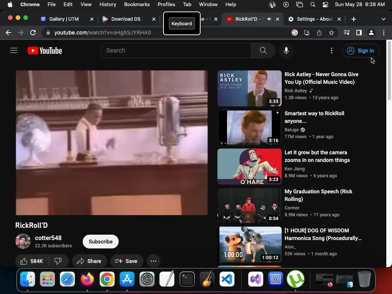Viewport: 392px width, 294px height.
Task: Go back with the browser back arrow
Action: (8, 33)
